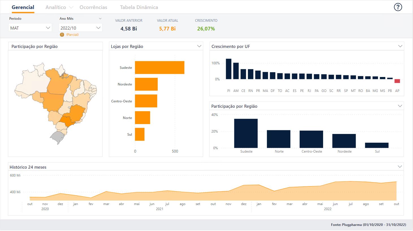
Task: Click the PI bar in Crescimento por UF
Action: tap(228, 69)
